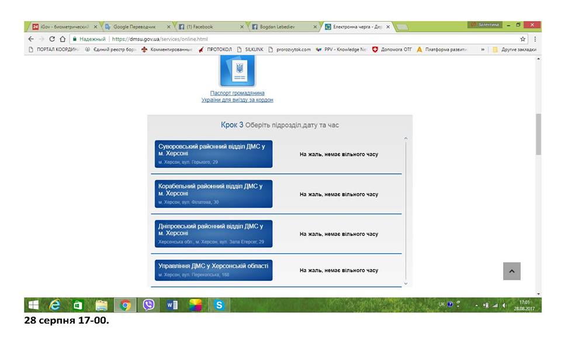Launch Internet Explorer from the taskbar

55,305
